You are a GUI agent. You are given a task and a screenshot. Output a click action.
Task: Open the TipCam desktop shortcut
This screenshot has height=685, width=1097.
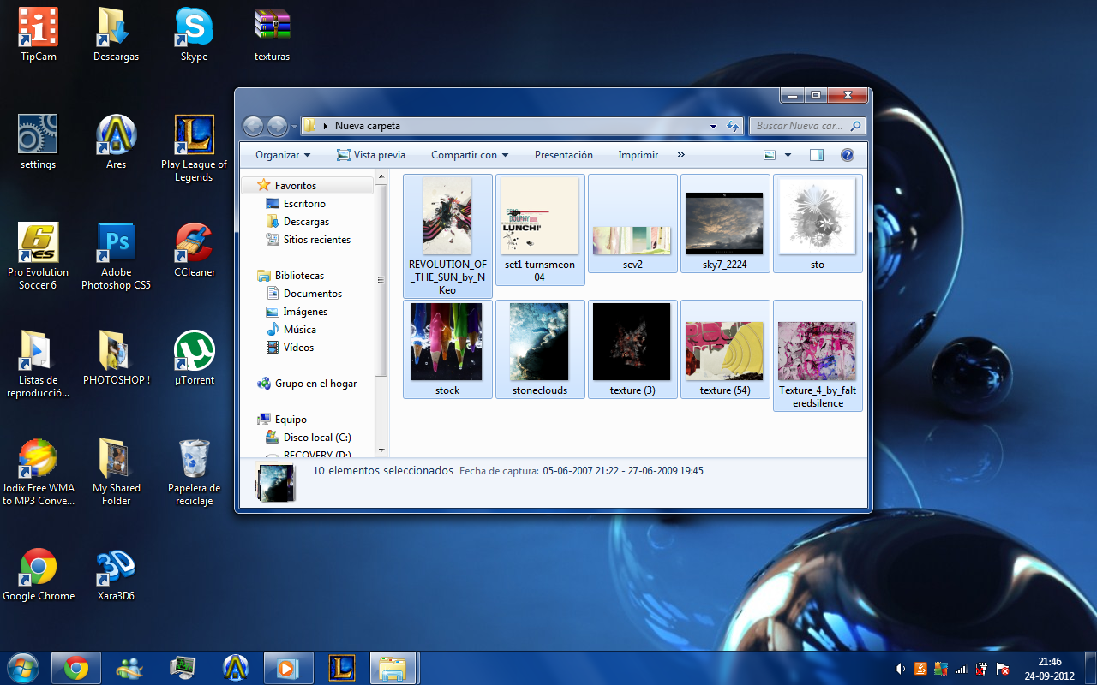39,34
